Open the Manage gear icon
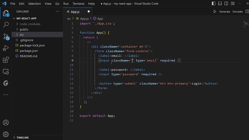 [x=6, y=134]
